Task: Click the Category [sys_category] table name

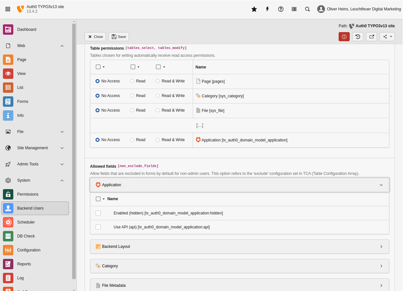Action: pyautogui.click(x=223, y=96)
